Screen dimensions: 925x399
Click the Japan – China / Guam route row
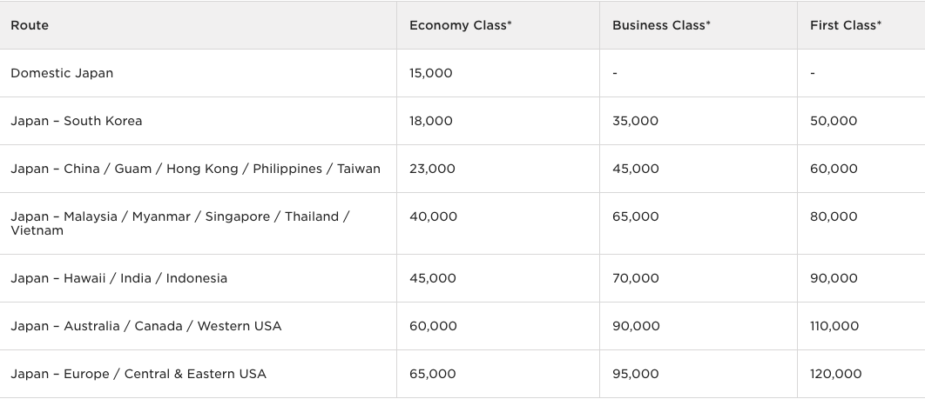coord(195,169)
